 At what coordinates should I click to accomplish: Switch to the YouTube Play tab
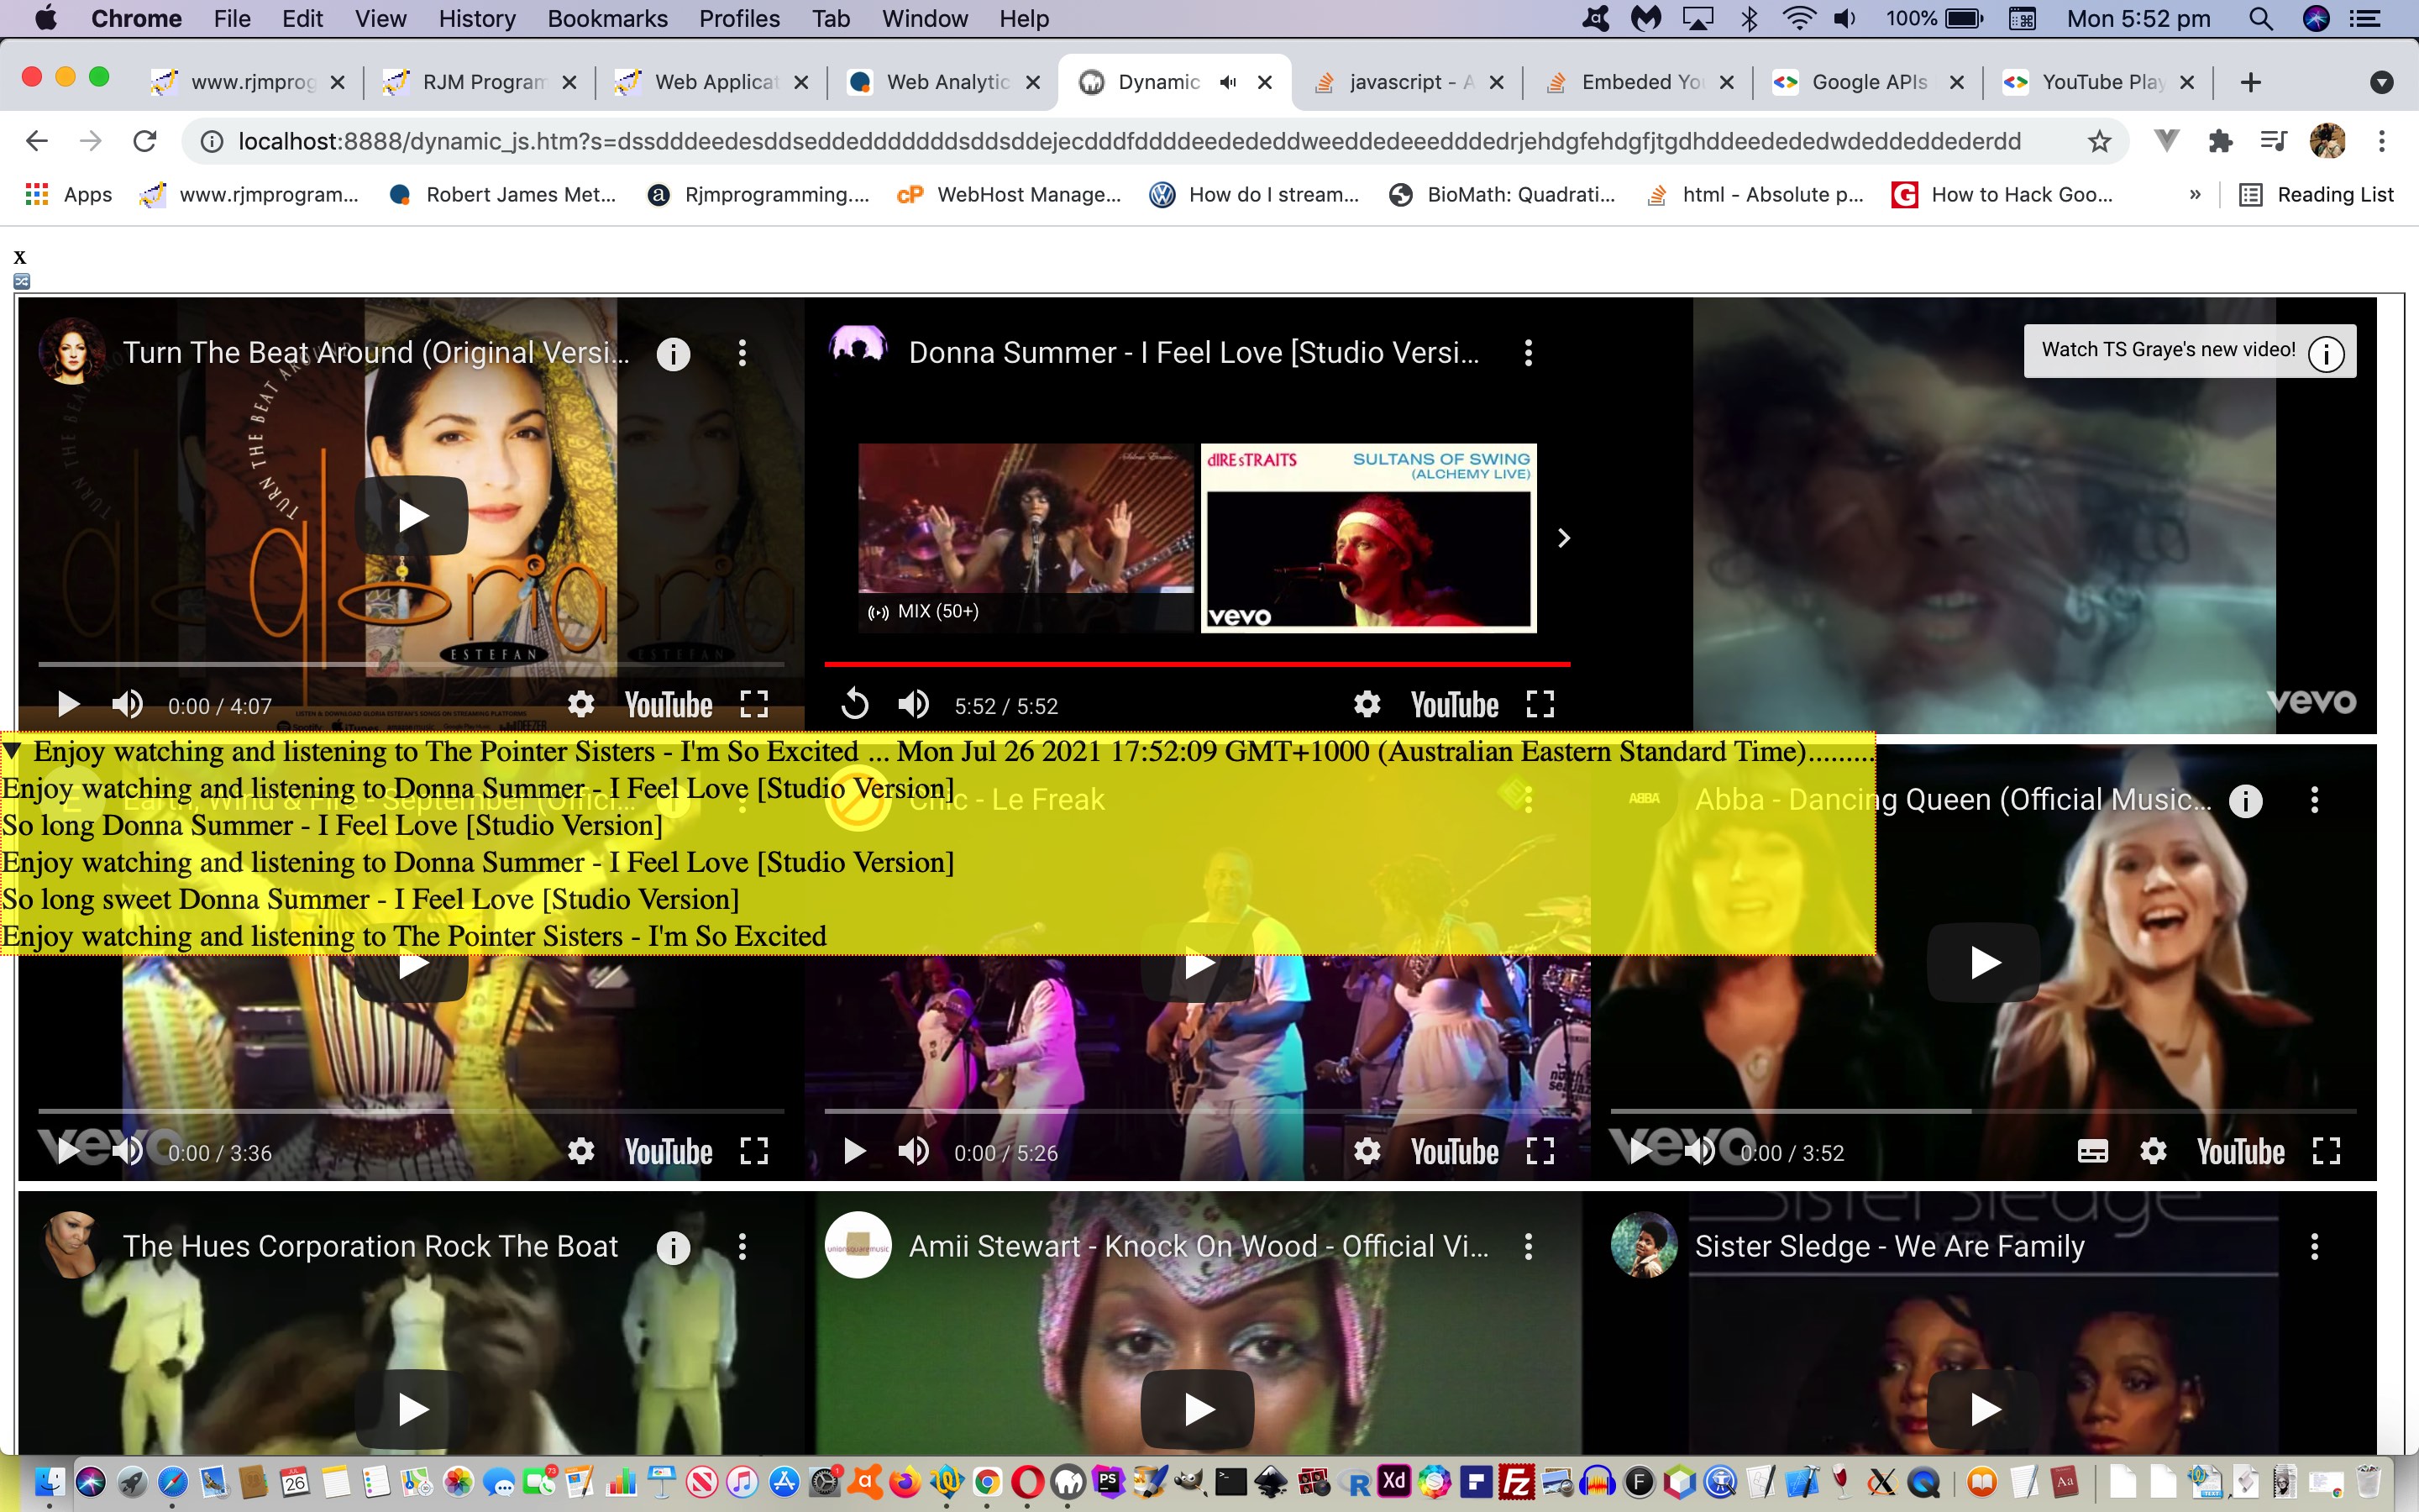(x=2097, y=82)
